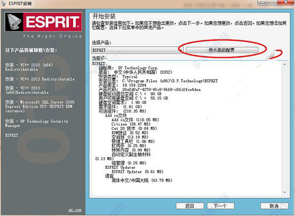Click the 下一个 button
Viewport: 295px width, 216px height.
pos(220,206)
